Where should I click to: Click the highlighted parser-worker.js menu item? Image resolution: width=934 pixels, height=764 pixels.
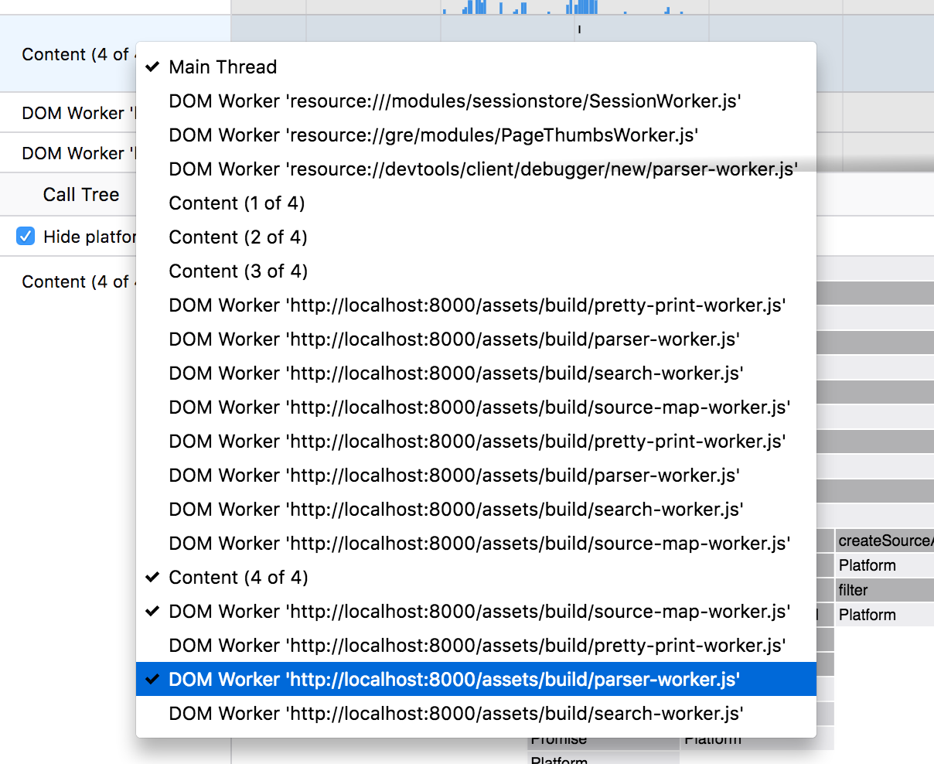pos(454,680)
